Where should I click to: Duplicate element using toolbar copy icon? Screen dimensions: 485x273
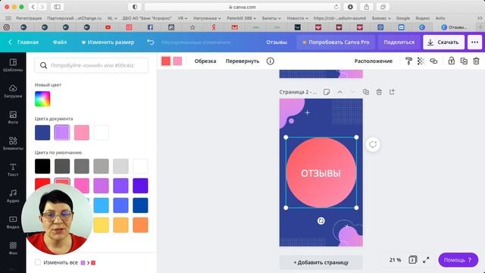tap(464, 61)
